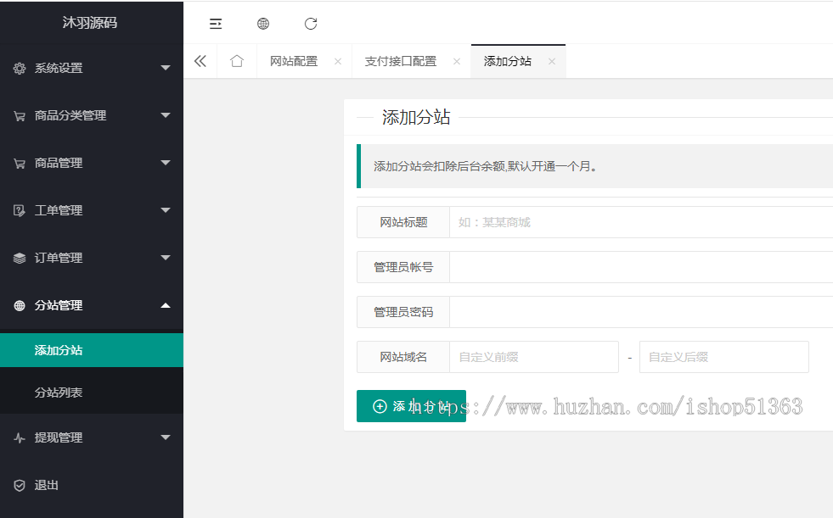The image size is (833, 518).
Task: Click the pulse icon beside 提现管理
Action: 20,438
